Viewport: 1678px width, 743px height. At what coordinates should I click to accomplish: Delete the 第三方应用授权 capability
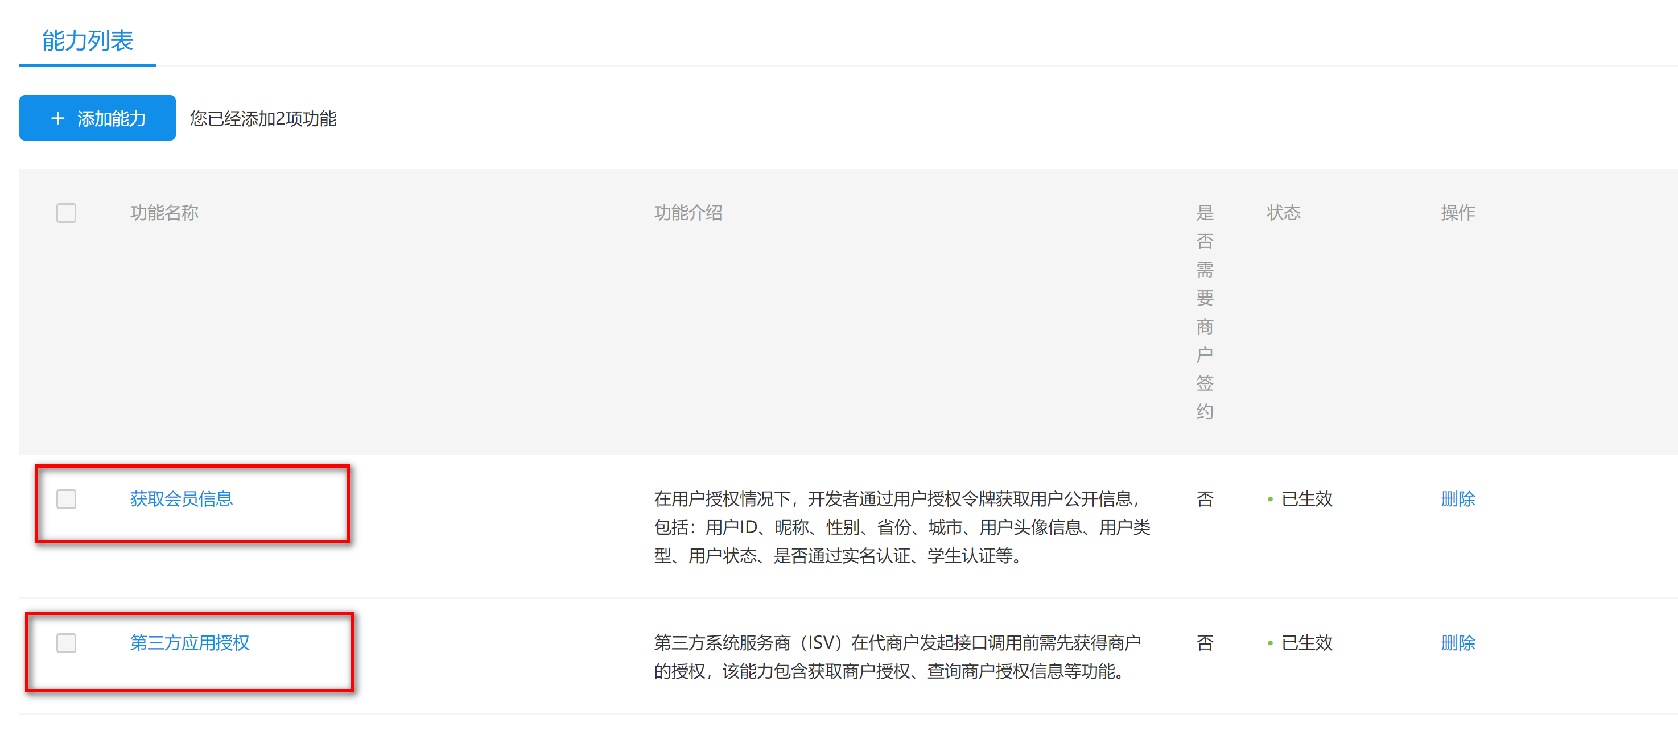pyautogui.click(x=1457, y=643)
